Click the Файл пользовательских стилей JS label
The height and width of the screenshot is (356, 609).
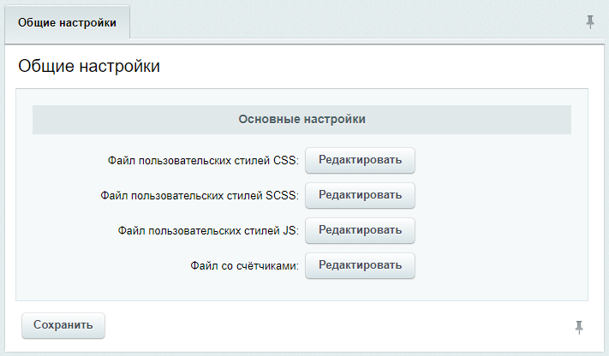(208, 230)
